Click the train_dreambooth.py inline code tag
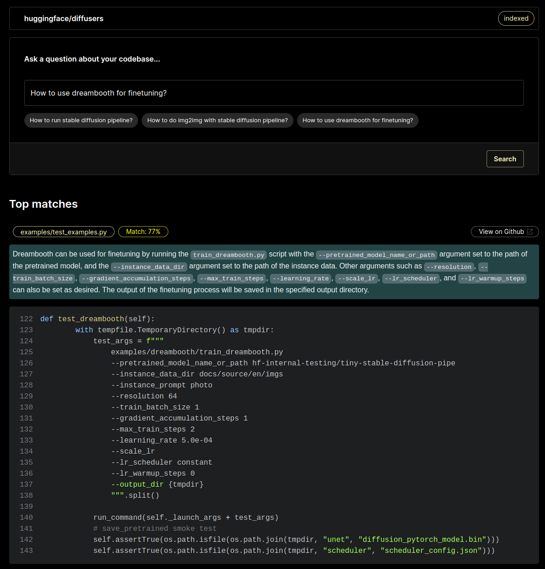This screenshot has width=545, height=569. click(229, 255)
